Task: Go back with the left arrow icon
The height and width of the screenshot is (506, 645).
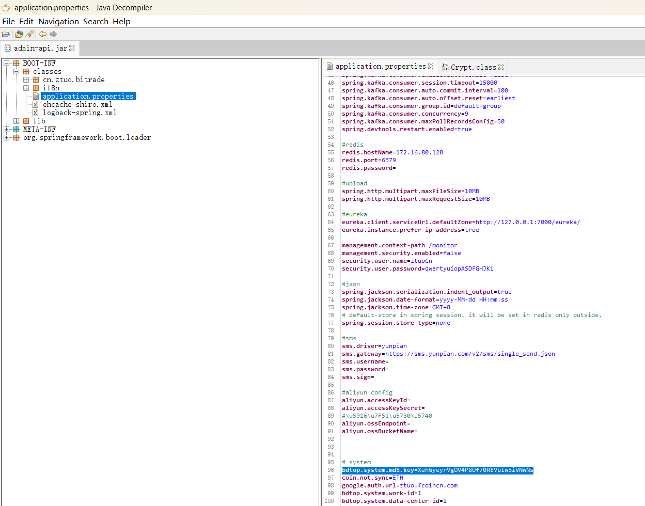Action: tap(43, 34)
